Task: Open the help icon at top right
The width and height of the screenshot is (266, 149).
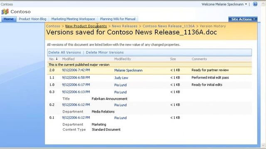Action: coord(255,4)
